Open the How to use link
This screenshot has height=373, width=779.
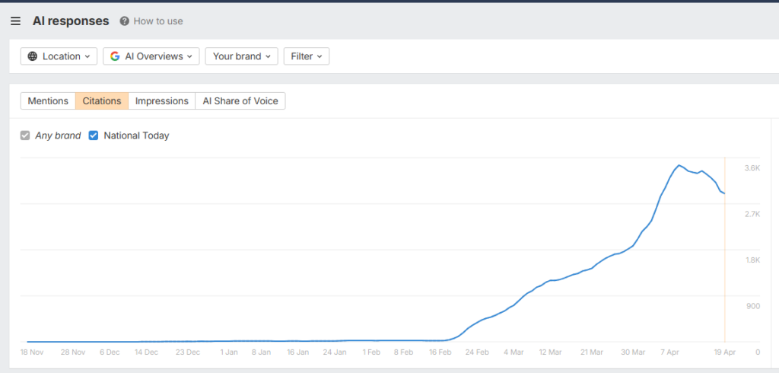(x=158, y=21)
